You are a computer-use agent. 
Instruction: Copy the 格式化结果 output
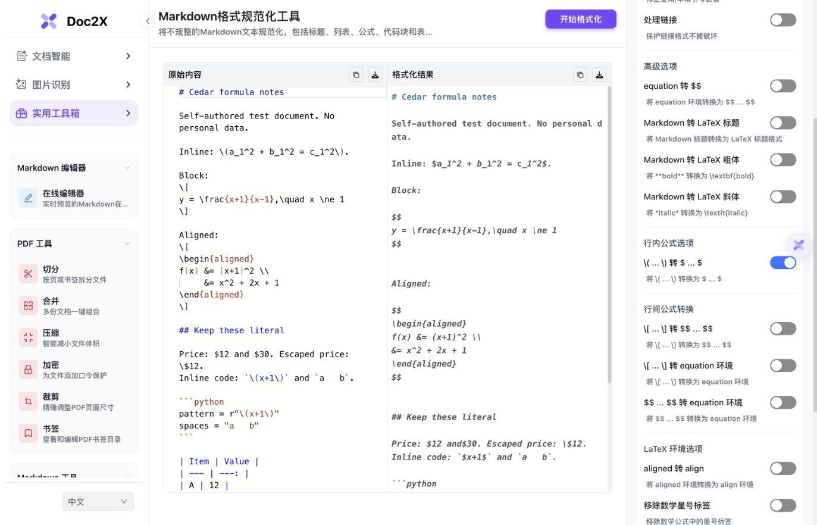click(580, 74)
